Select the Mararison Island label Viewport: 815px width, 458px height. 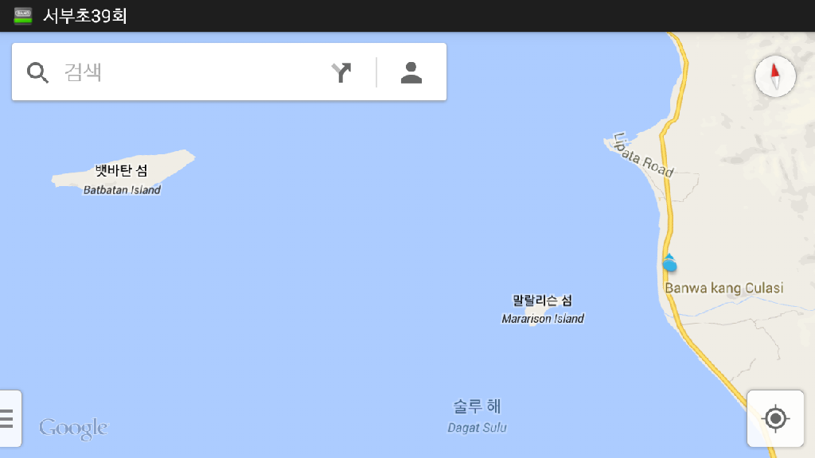[x=543, y=319]
